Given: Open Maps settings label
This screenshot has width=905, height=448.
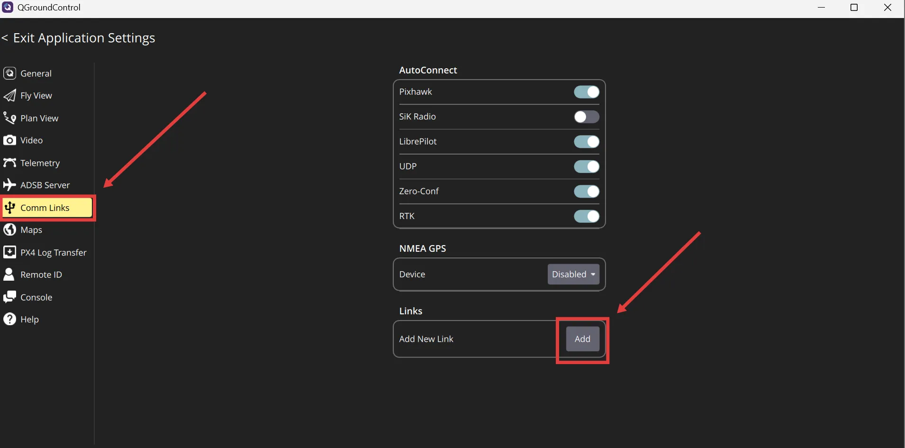Looking at the screenshot, I should pos(31,230).
